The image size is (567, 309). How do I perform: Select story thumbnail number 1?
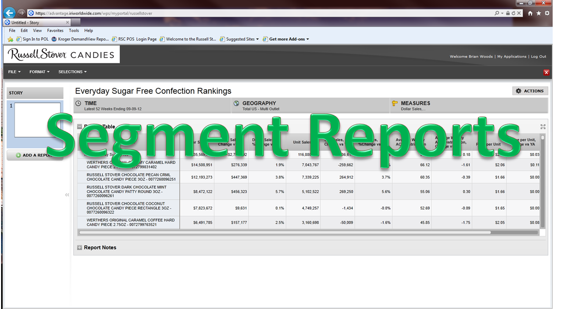coord(37,120)
